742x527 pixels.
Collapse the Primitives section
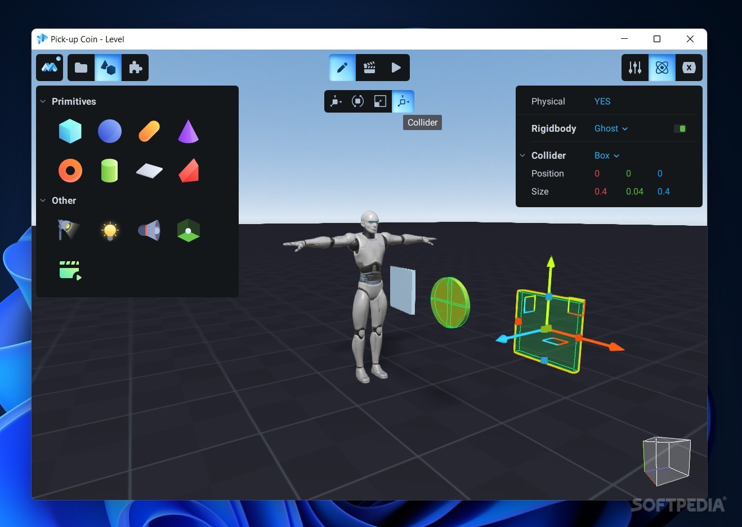[x=43, y=101]
